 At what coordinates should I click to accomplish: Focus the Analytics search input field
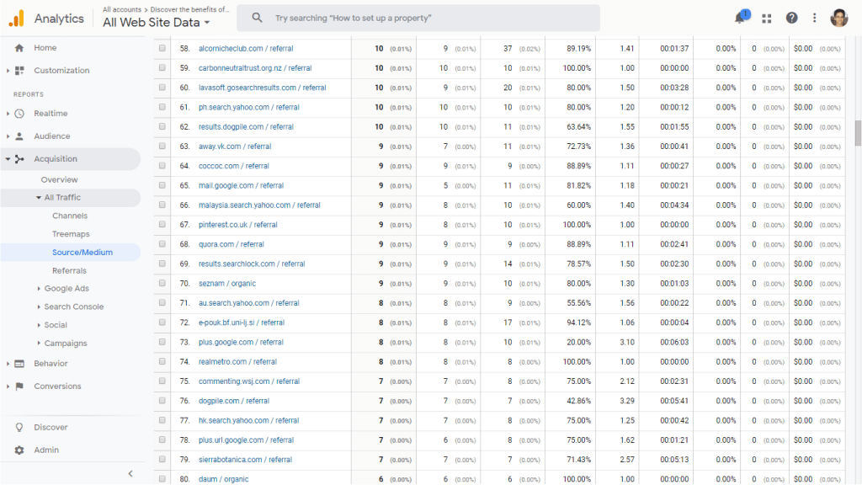tap(418, 19)
